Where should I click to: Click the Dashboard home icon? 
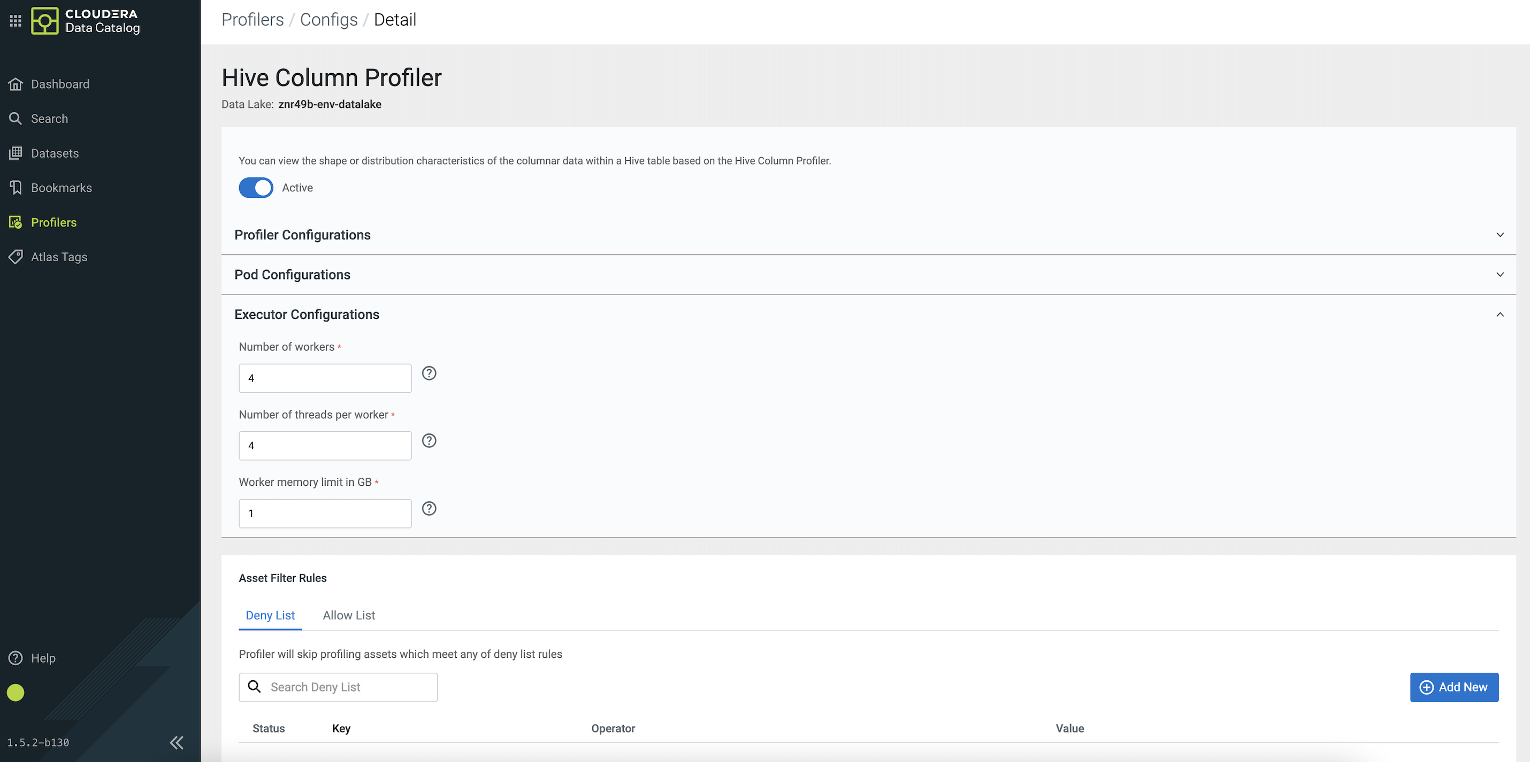click(16, 84)
